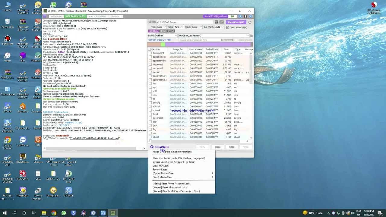The width and height of the screenshot is (386, 217).
Task: Click the blue download updates icon
Action: (x=240, y=16)
